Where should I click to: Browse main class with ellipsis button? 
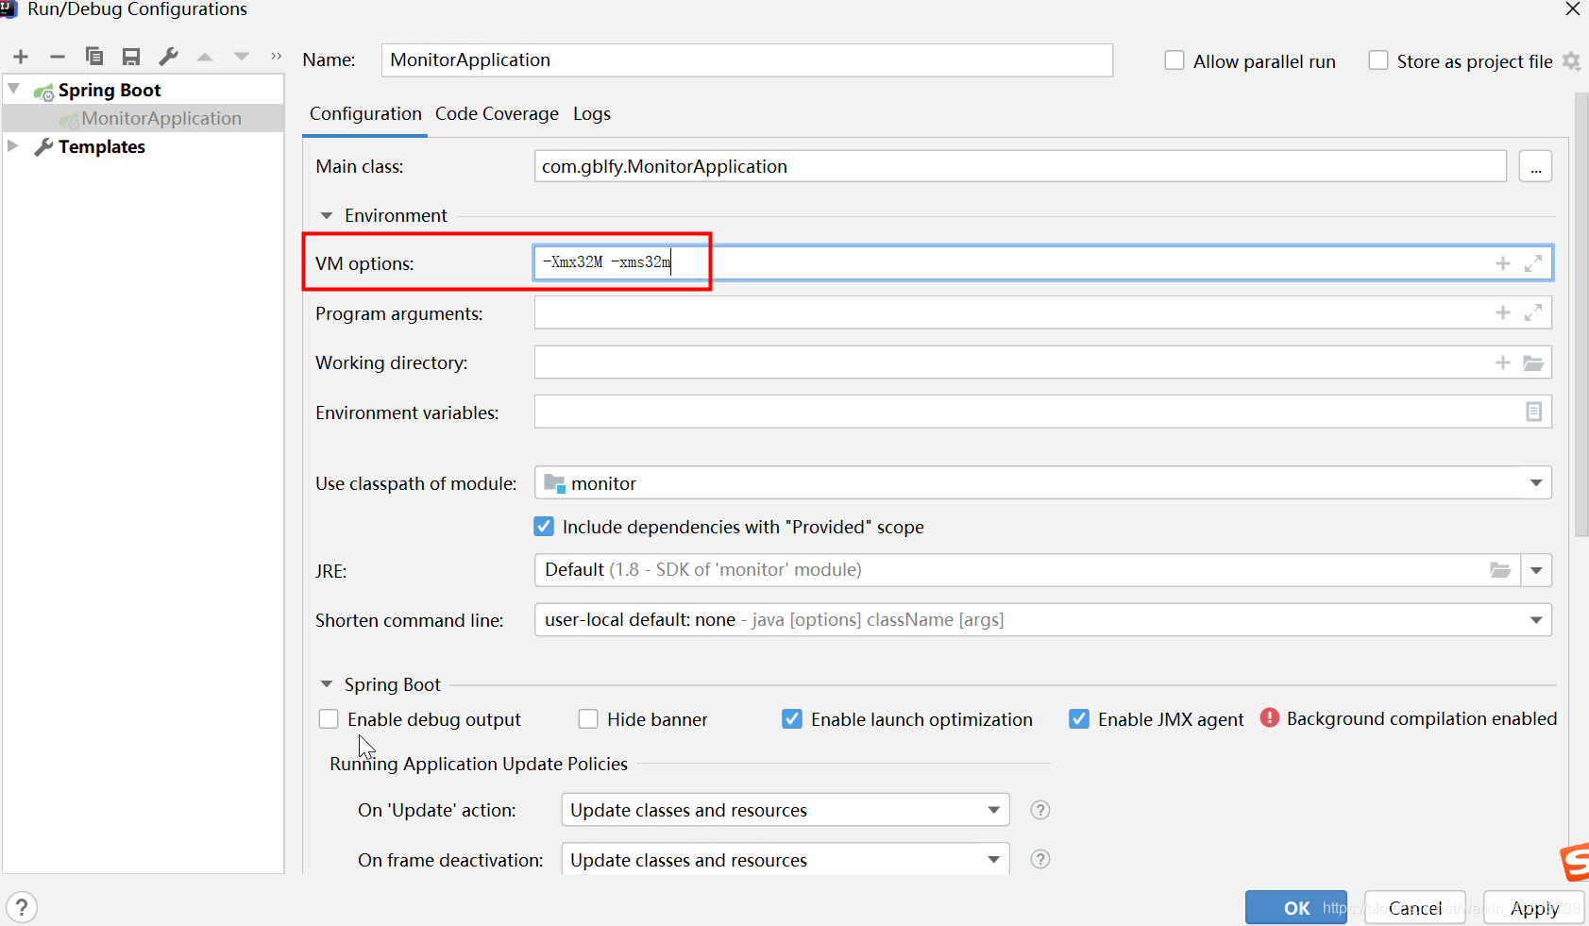pyautogui.click(x=1535, y=167)
